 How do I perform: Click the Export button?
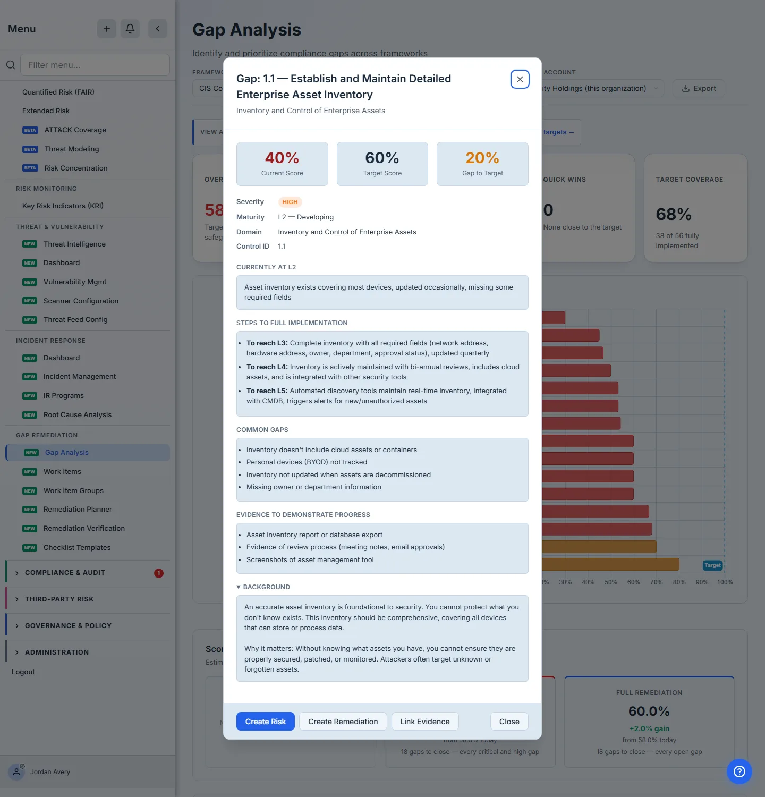[699, 88]
